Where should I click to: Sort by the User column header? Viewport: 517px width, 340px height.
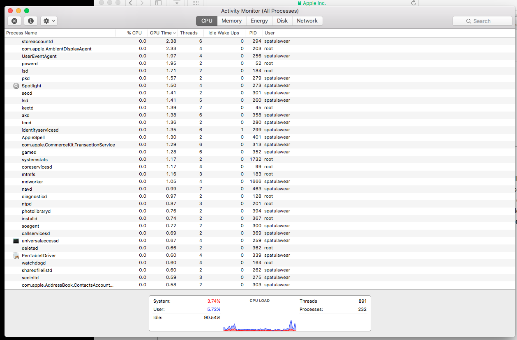point(279,33)
